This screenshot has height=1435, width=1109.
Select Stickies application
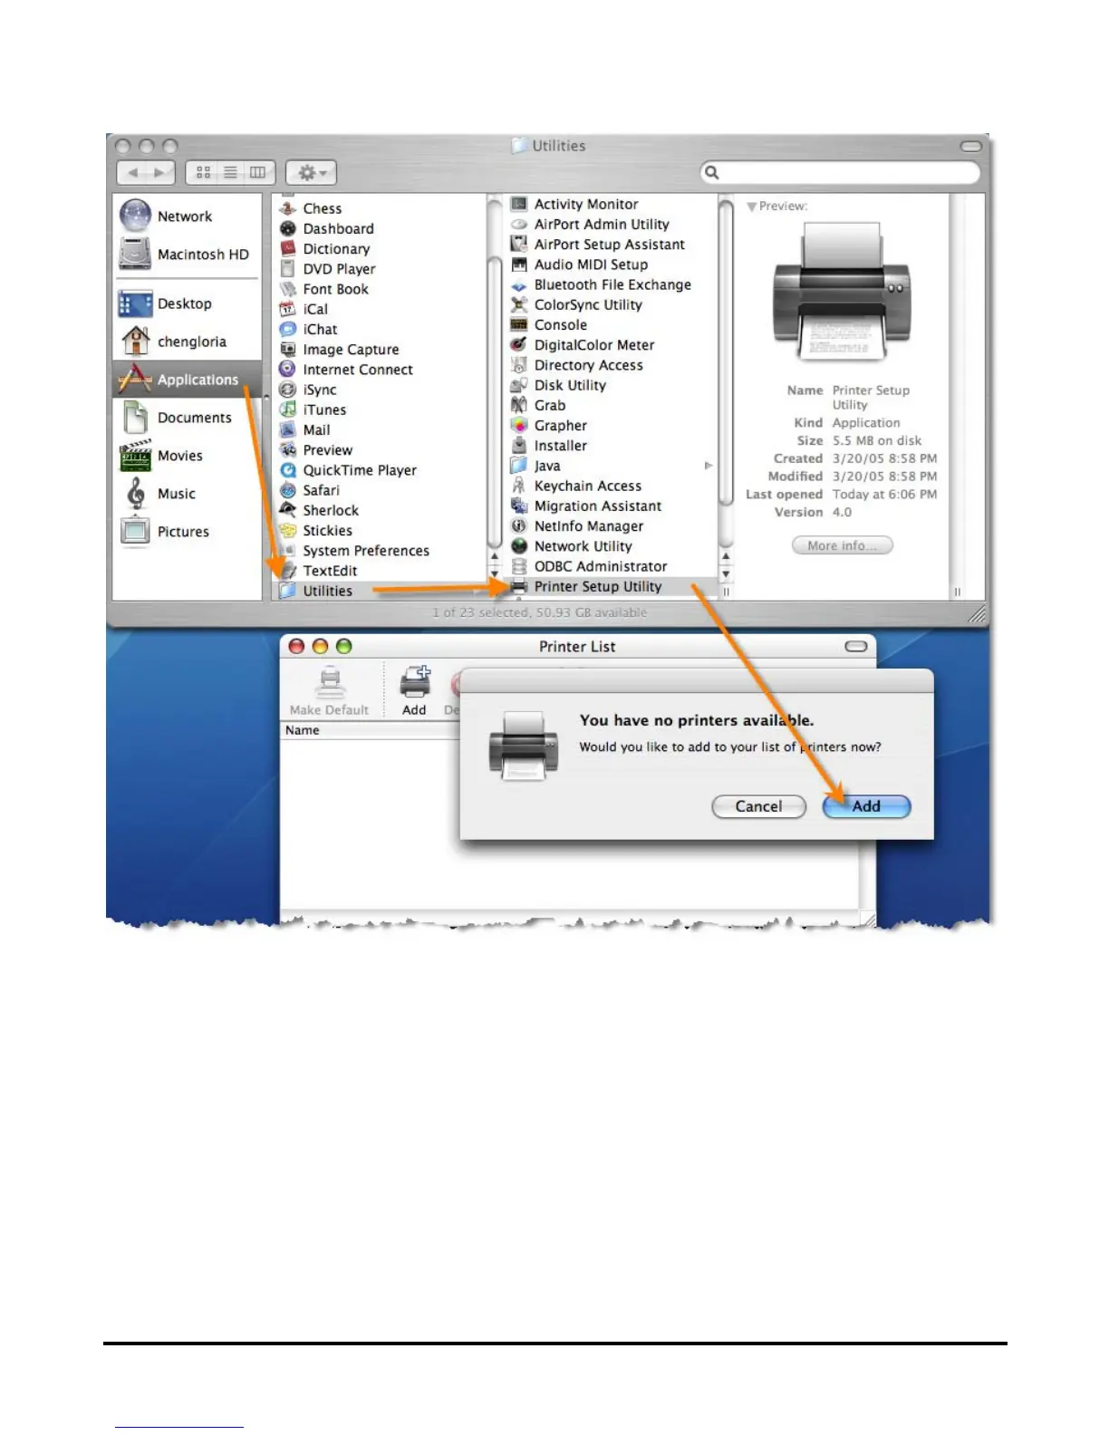point(316,530)
